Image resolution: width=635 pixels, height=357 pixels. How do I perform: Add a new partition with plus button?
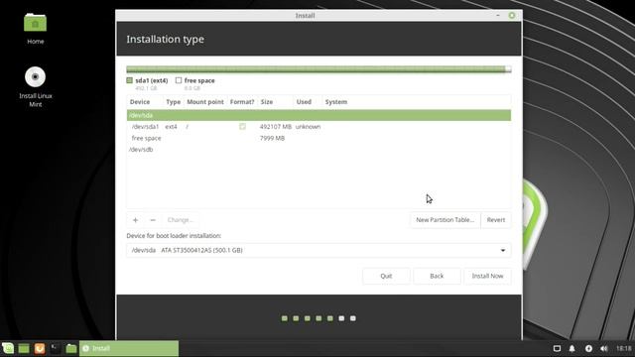[x=135, y=220]
